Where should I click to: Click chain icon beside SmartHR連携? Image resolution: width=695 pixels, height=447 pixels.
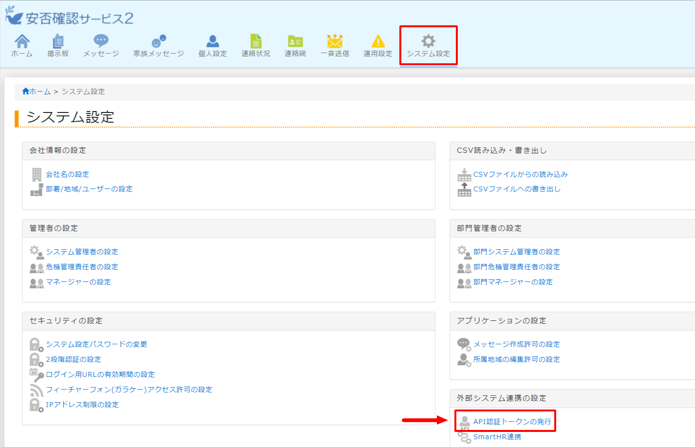[x=465, y=437]
